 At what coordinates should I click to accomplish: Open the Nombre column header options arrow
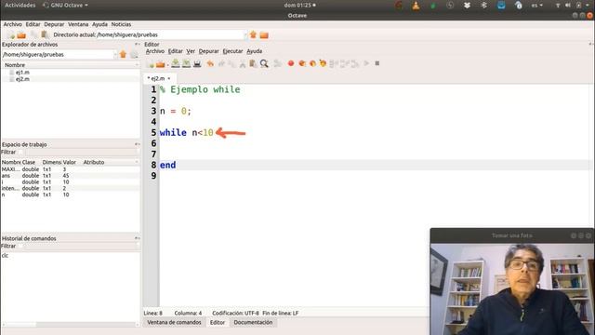pyautogui.click(x=137, y=65)
